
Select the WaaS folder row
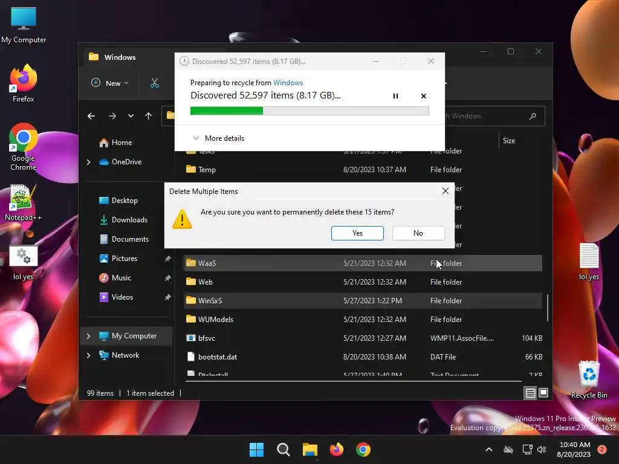(363, 263)
